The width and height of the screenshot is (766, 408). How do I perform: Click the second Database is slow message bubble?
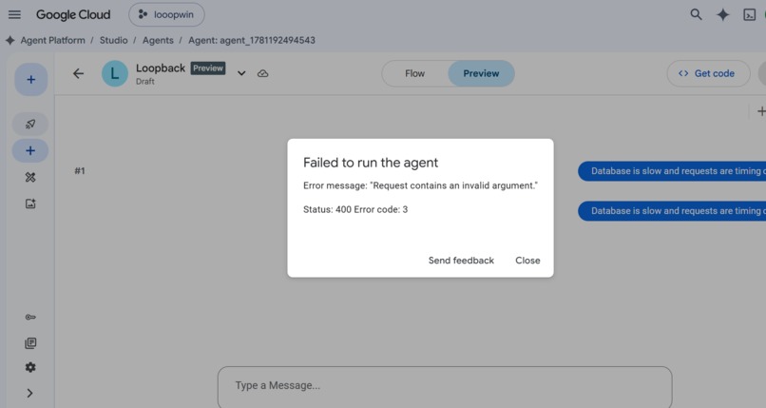tap(672, 210)
